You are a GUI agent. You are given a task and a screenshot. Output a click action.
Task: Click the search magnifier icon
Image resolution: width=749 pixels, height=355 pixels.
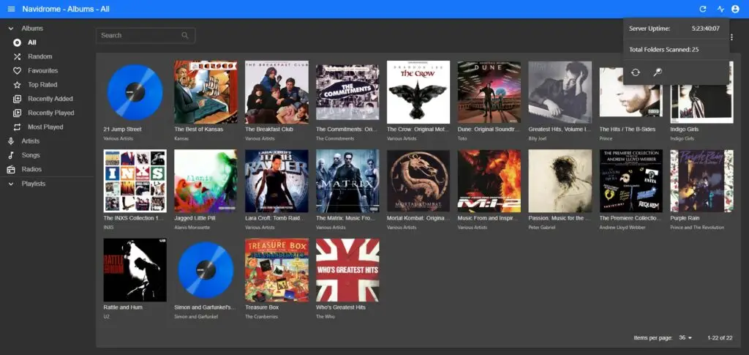(186, 35)
